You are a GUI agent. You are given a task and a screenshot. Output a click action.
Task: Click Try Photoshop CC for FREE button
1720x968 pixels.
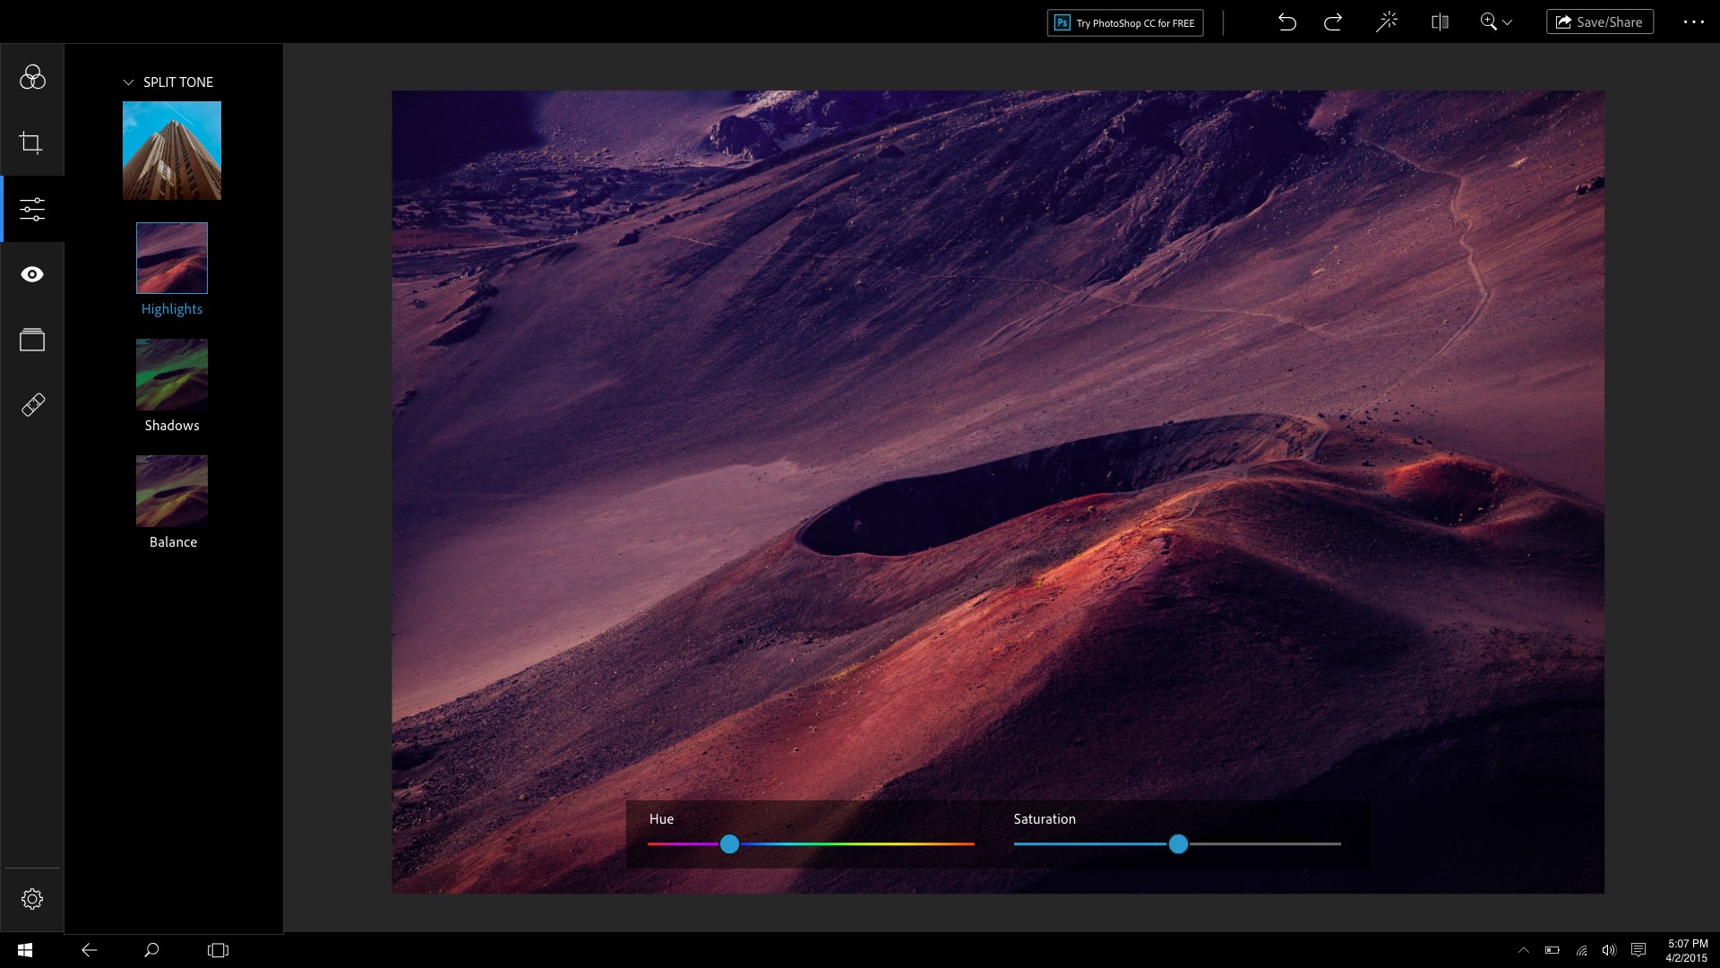[1124, 22]
